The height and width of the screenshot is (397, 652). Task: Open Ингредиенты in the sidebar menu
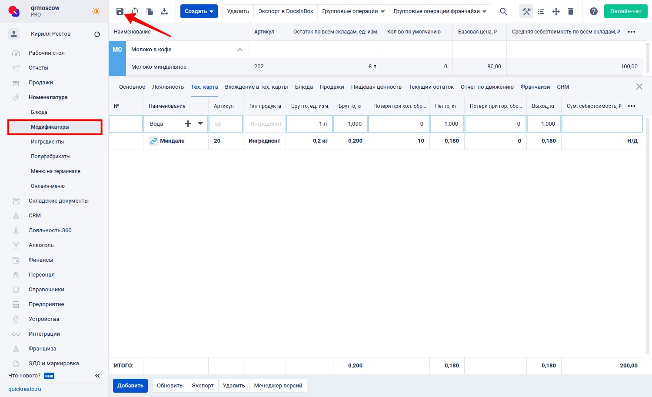[47, 142]
